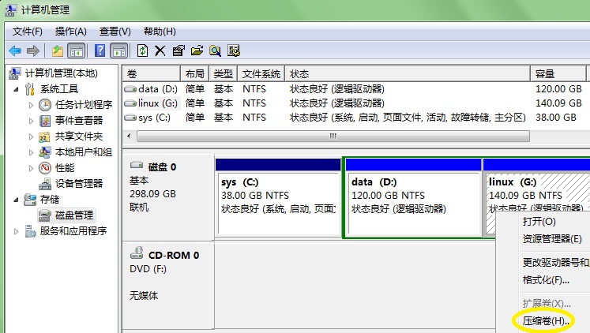Toggle the show/hide action pane icon
The width and height of the screenshot is (590, 333).
(x=119, y=51)
